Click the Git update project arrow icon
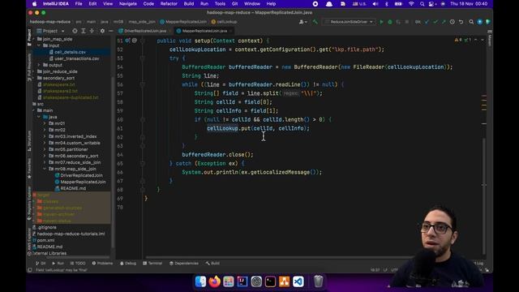 pos(427,22)
